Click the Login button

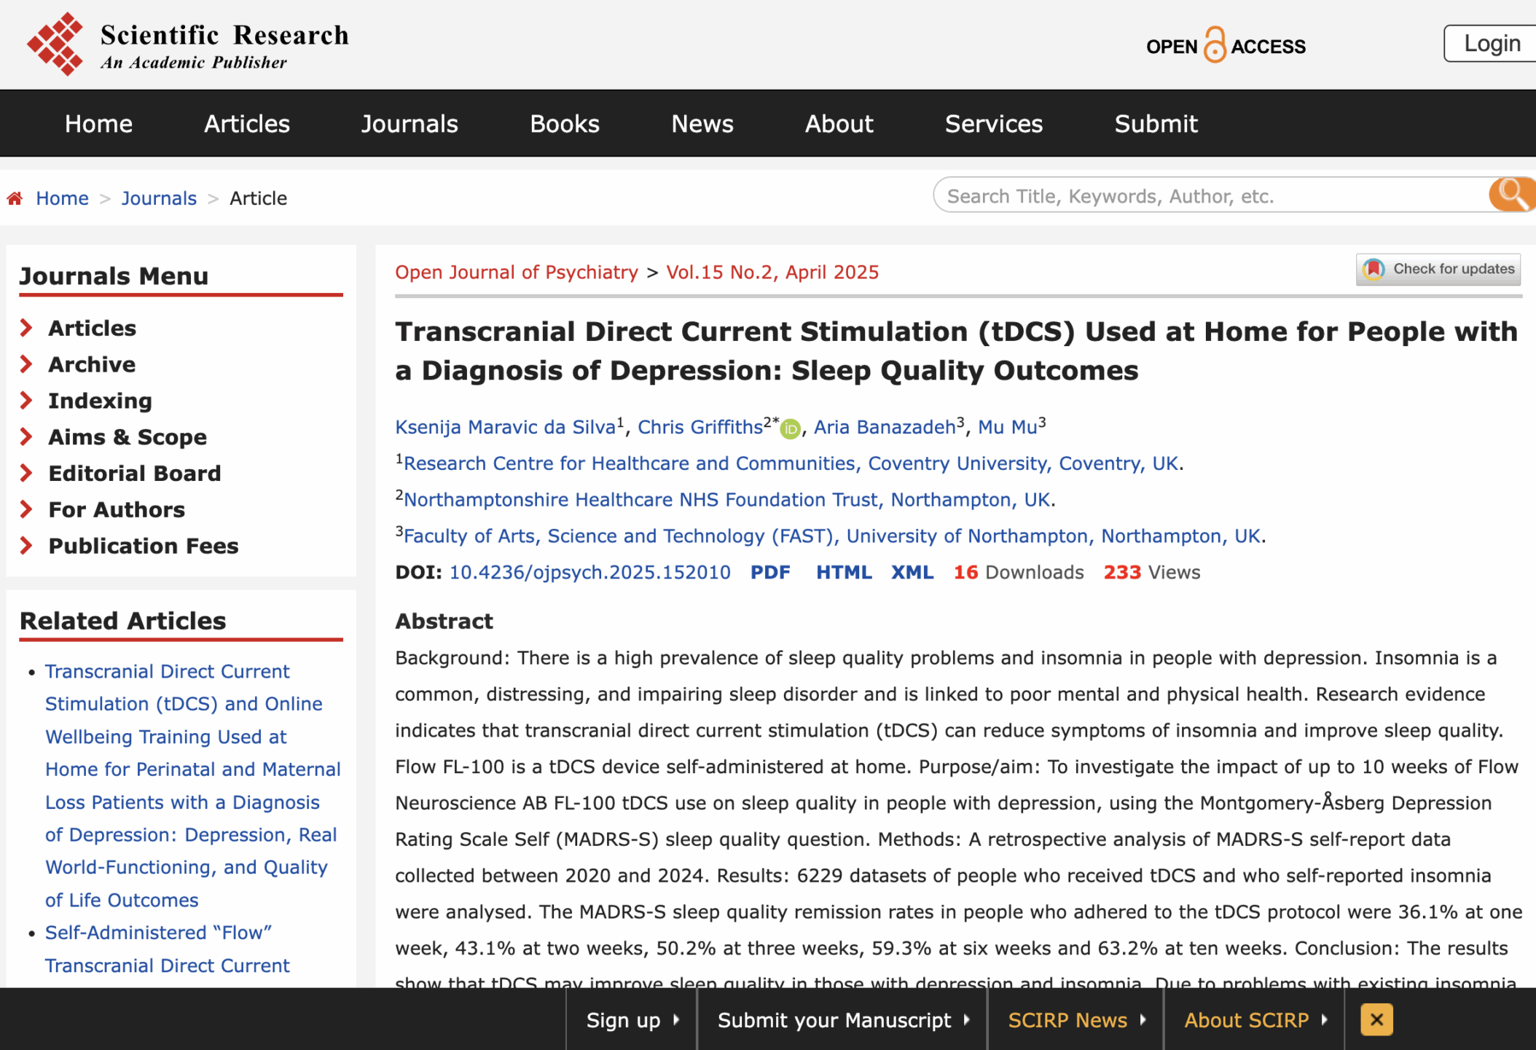[x=1492, y=44]
